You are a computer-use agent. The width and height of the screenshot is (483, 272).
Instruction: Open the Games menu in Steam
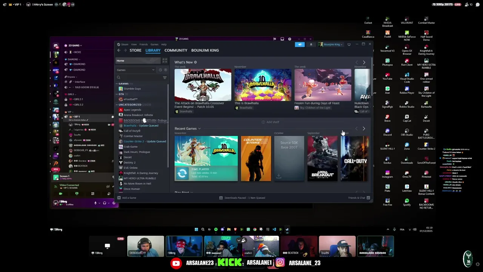[154, 44]
